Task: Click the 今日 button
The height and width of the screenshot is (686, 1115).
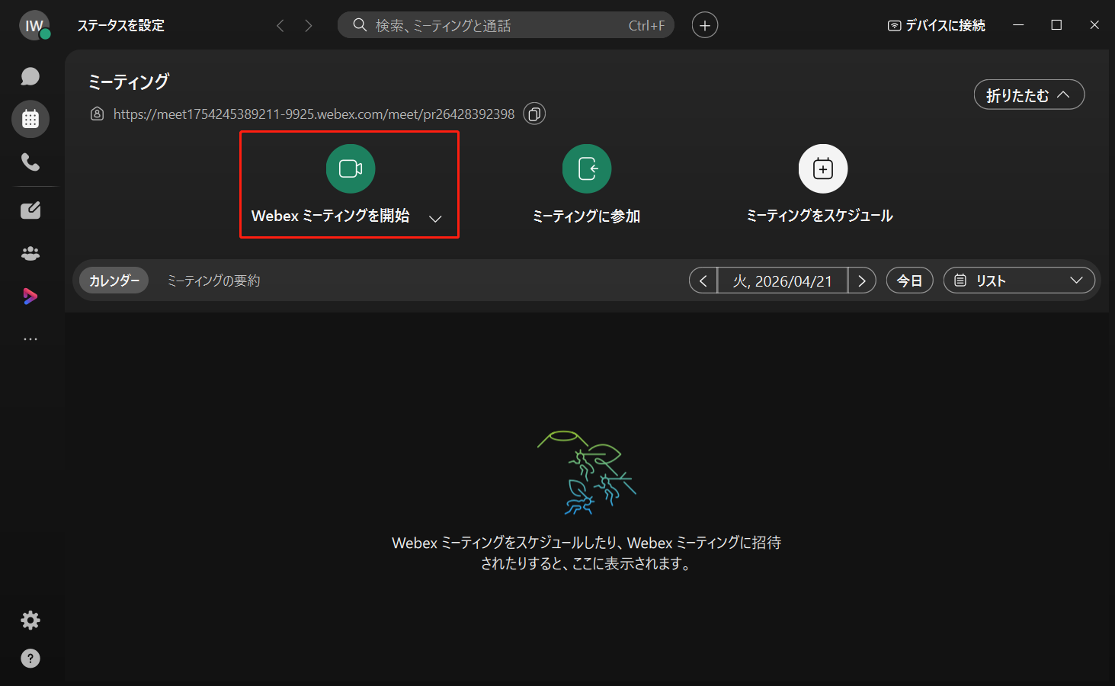Action: point(910,280)
